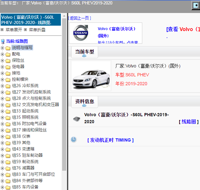Select the 继电器 tree item label
The image size is (200, 190).
click(18, 67)
